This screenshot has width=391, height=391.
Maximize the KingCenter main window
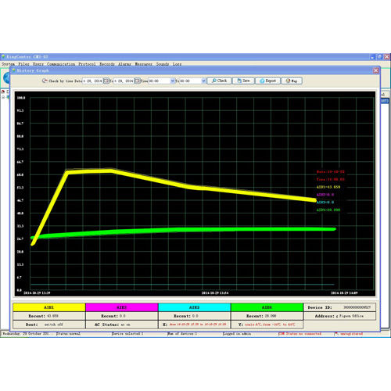pyautogui.click(x=379, y=57)
